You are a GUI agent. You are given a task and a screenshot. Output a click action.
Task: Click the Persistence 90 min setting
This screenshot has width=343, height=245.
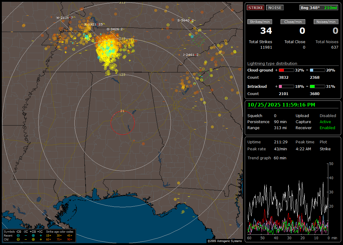pyautogui.click(x=280, y=122)
